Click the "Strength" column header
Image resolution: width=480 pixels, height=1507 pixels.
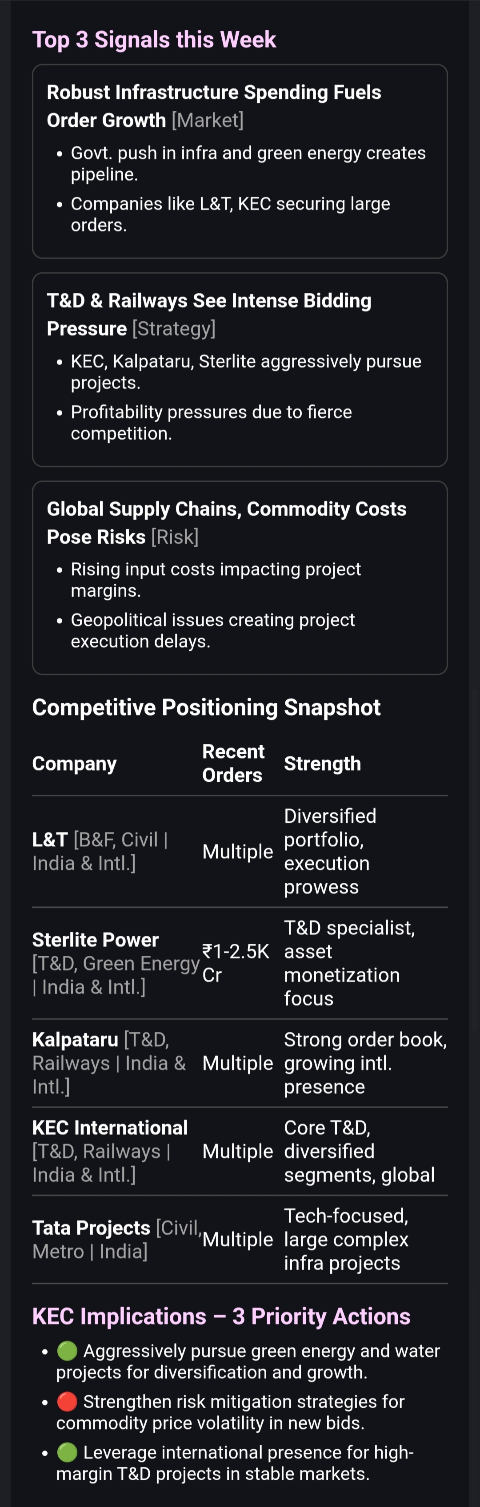pos(322,764)
